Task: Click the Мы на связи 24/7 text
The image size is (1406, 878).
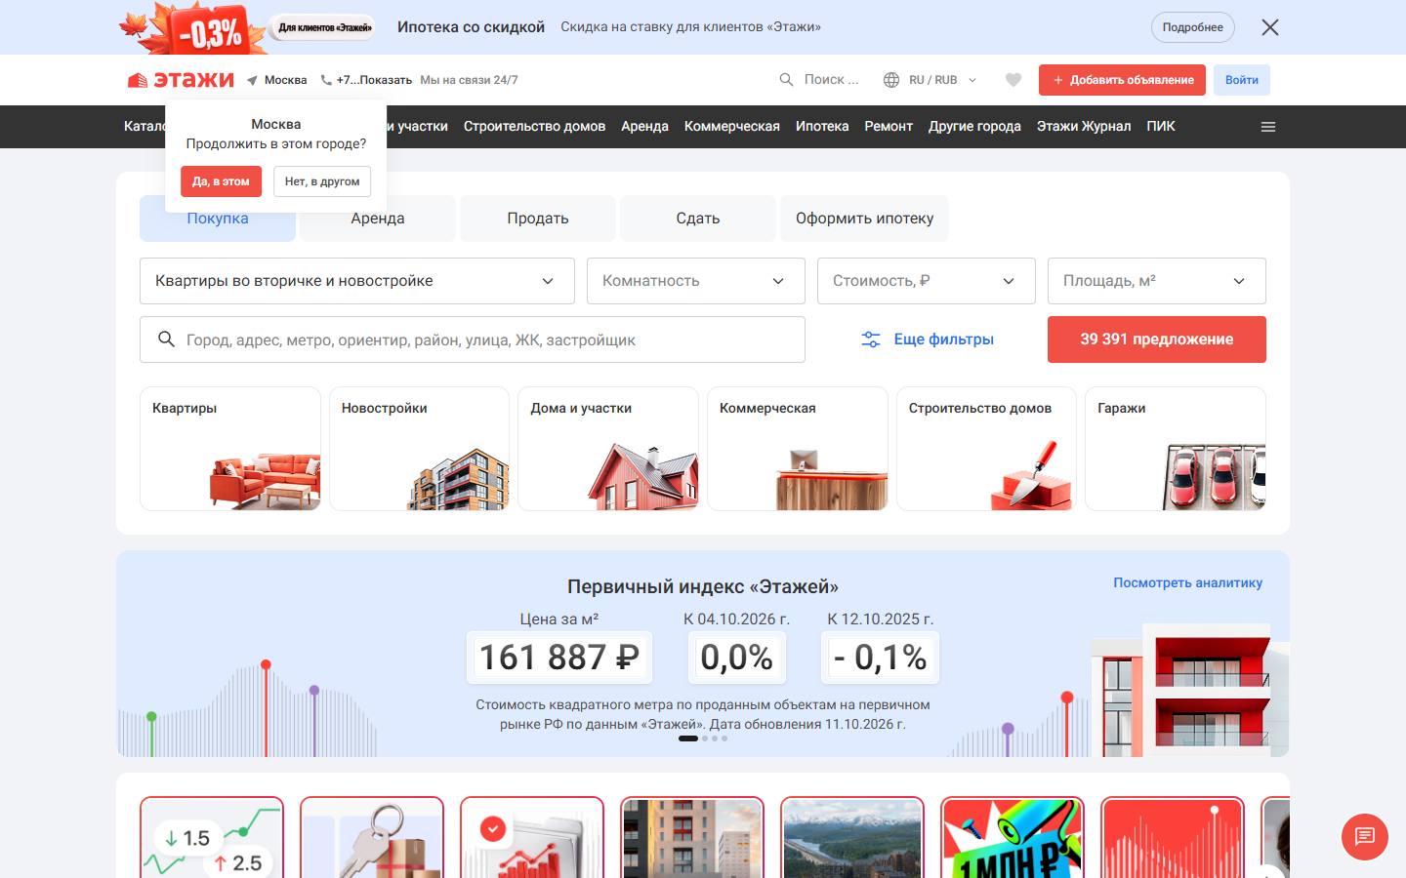Action: 469,80
